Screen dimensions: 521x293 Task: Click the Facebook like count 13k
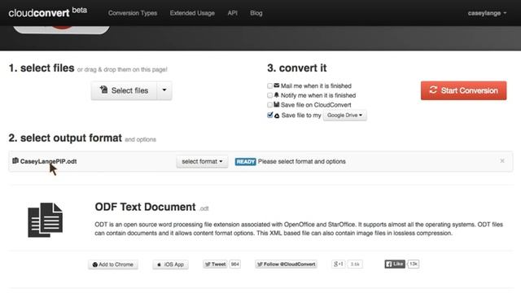click(x=413, y=264)
